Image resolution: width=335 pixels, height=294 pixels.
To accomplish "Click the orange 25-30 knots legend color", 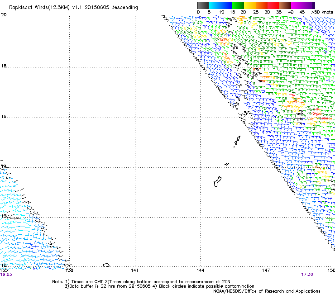I will point(262,5).
